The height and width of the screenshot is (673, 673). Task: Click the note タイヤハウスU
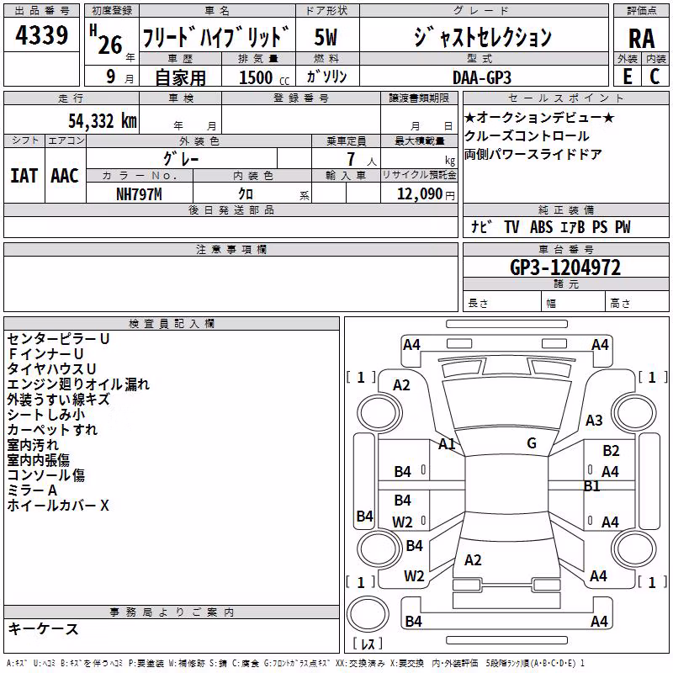(51, 369)
